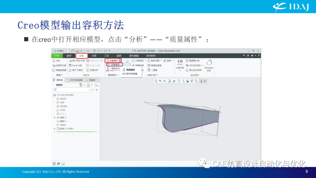Switch to the 分析 ribbon tab
Image resolution: width=316 pixels, height=178 pixels.
[81, 56]
